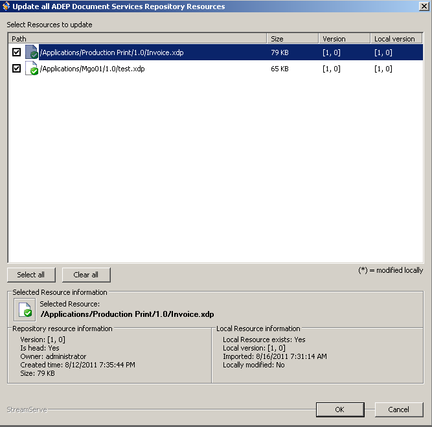Select the /Applications/Mgo01/1.0/test.xdp row
This screenshot has width=432, height=427.
(92, 69)
